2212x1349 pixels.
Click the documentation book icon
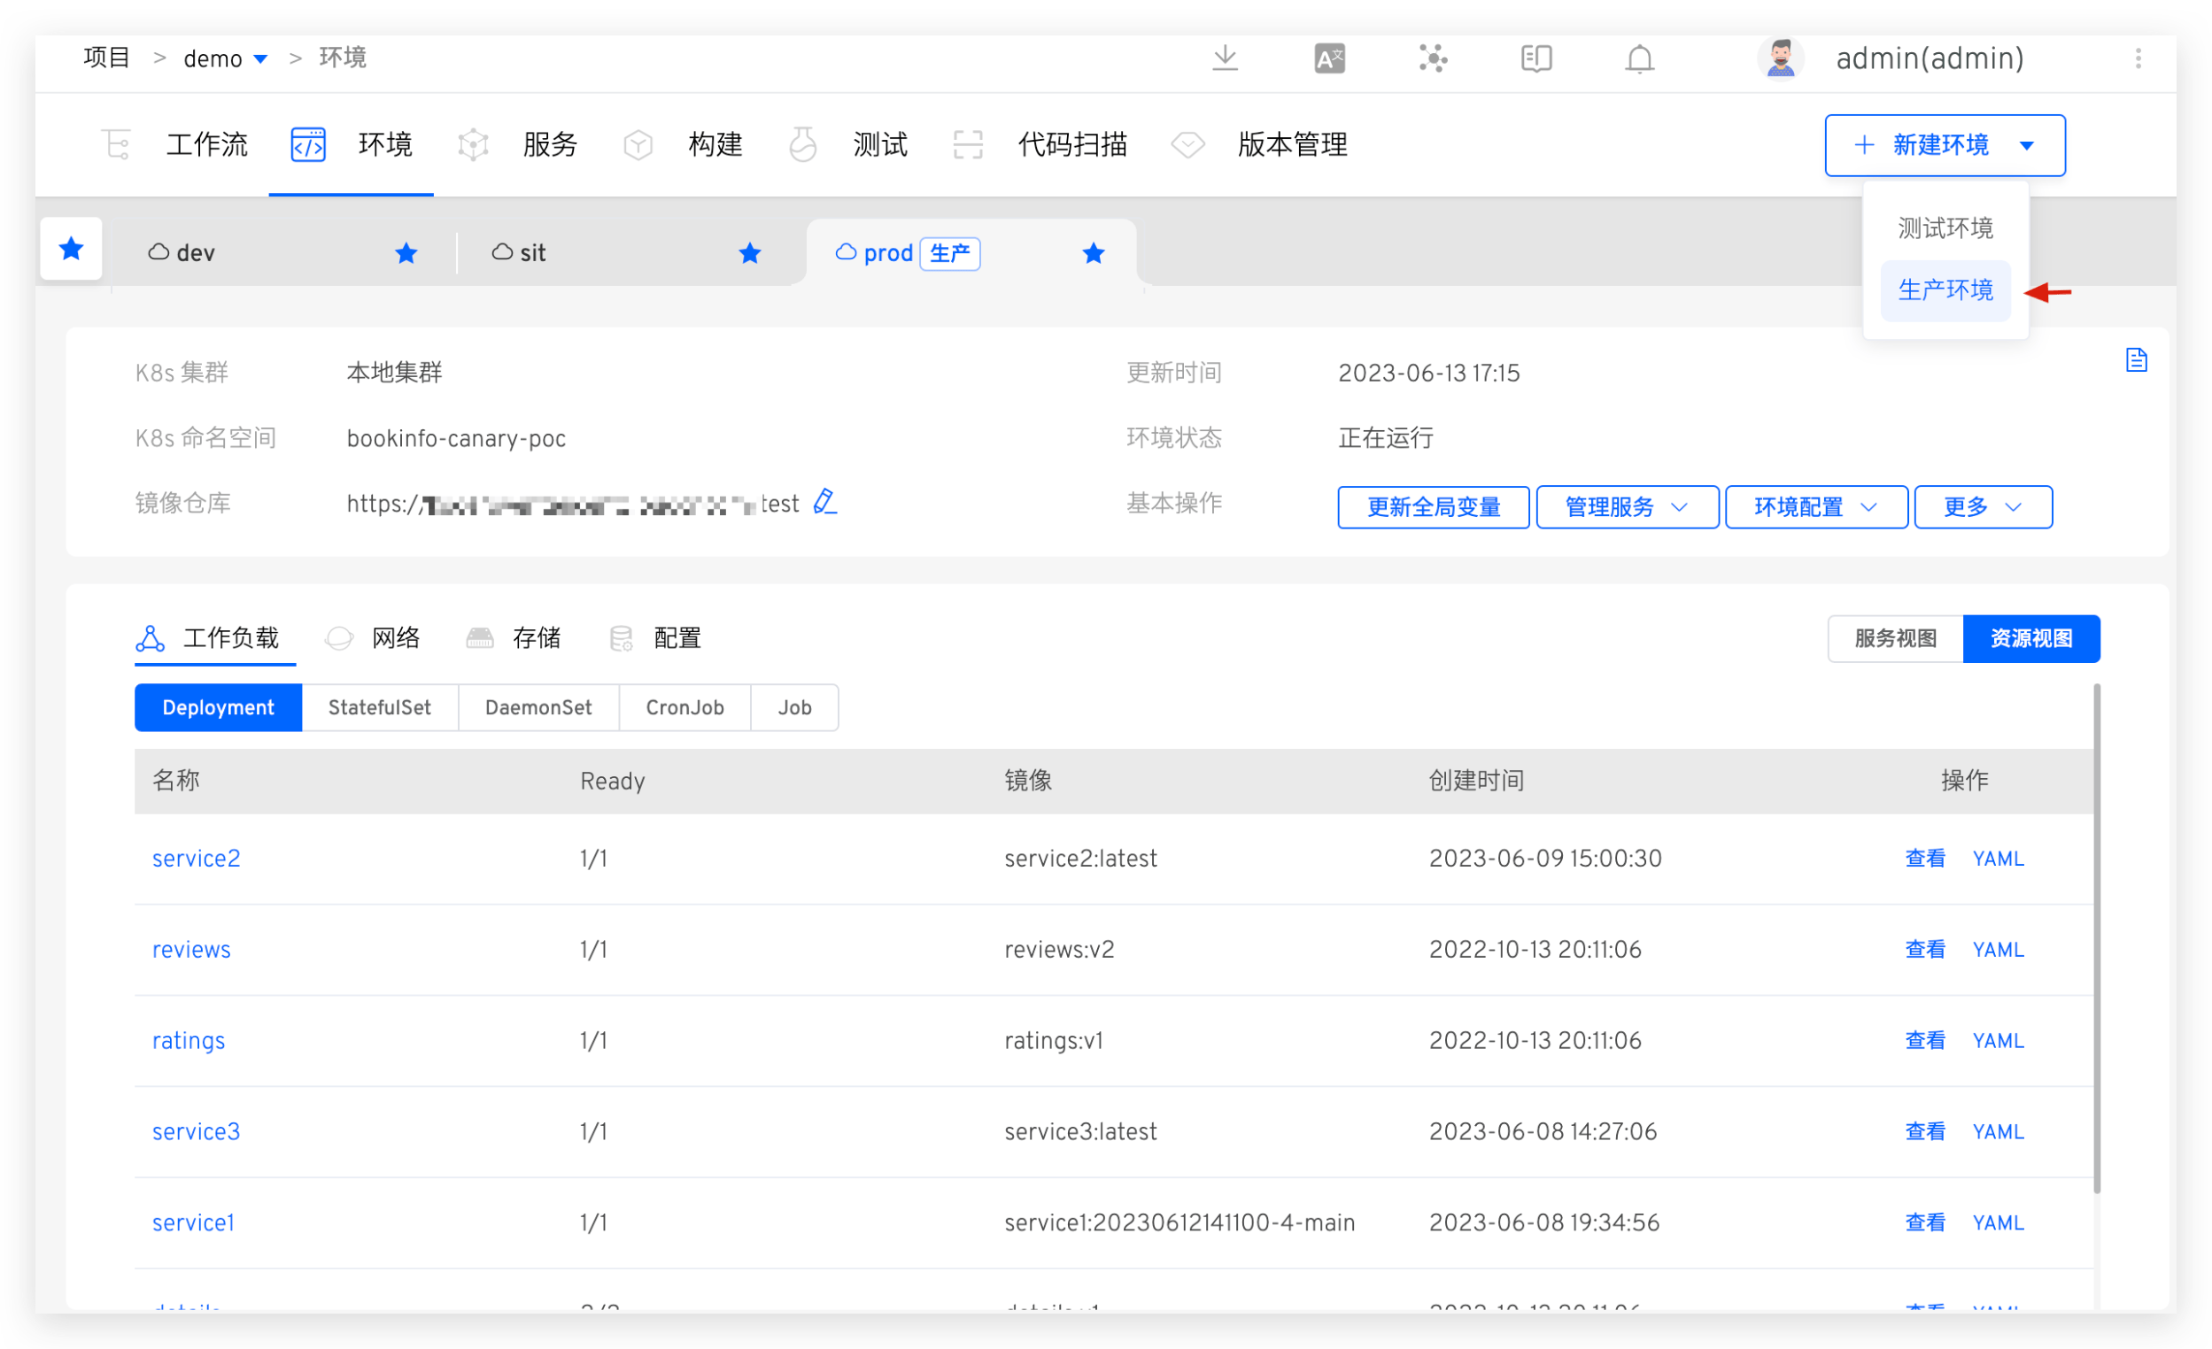(x=1536, y=59)
